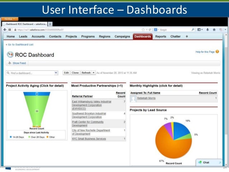Go to the Contacts tab

[x=55, y=36]
